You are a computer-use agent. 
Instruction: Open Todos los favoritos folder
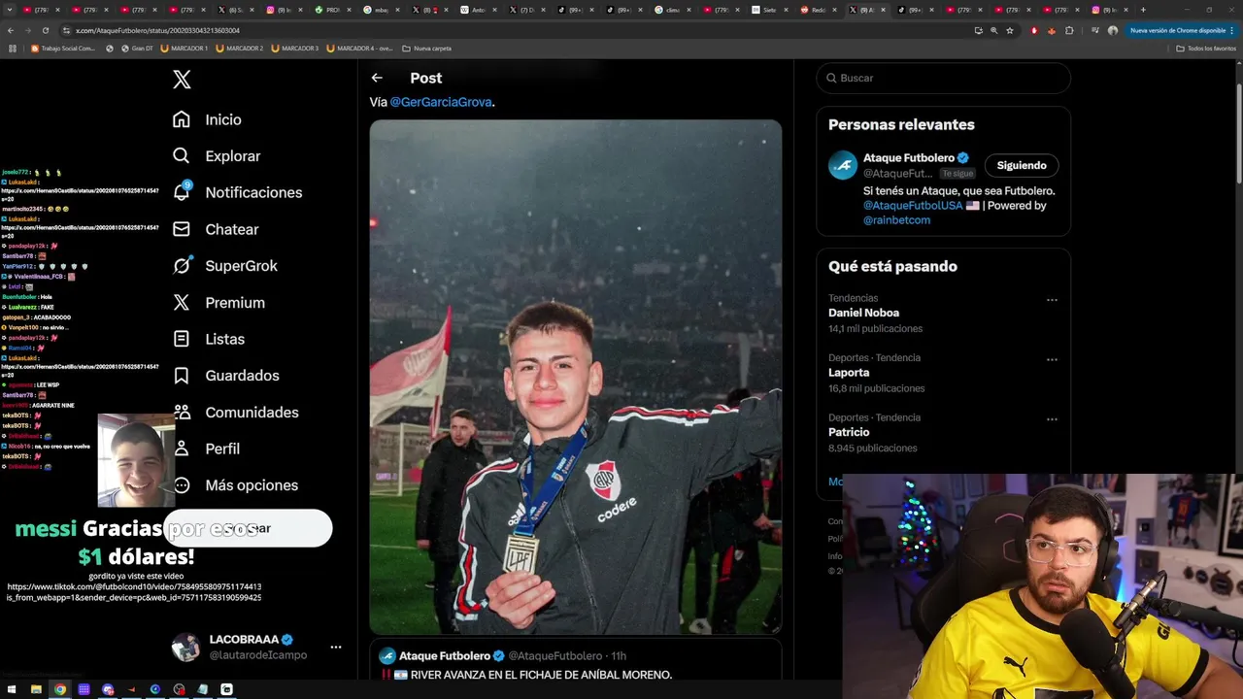pos(1207,48)
